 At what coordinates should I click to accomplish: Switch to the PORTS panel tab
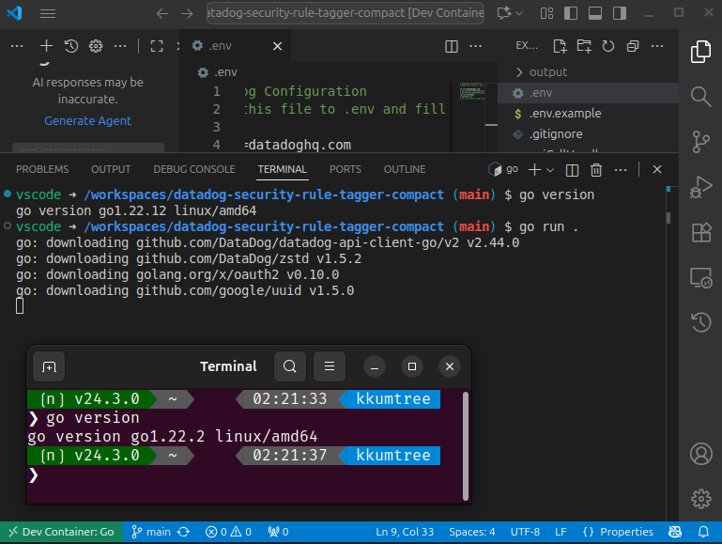pos(345,169)
